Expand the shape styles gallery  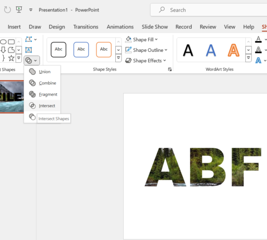tap(118, 58)
